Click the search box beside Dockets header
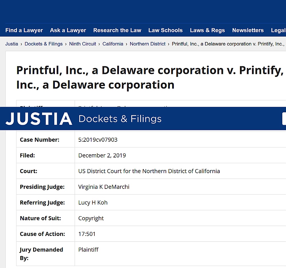 click(284, 119)
